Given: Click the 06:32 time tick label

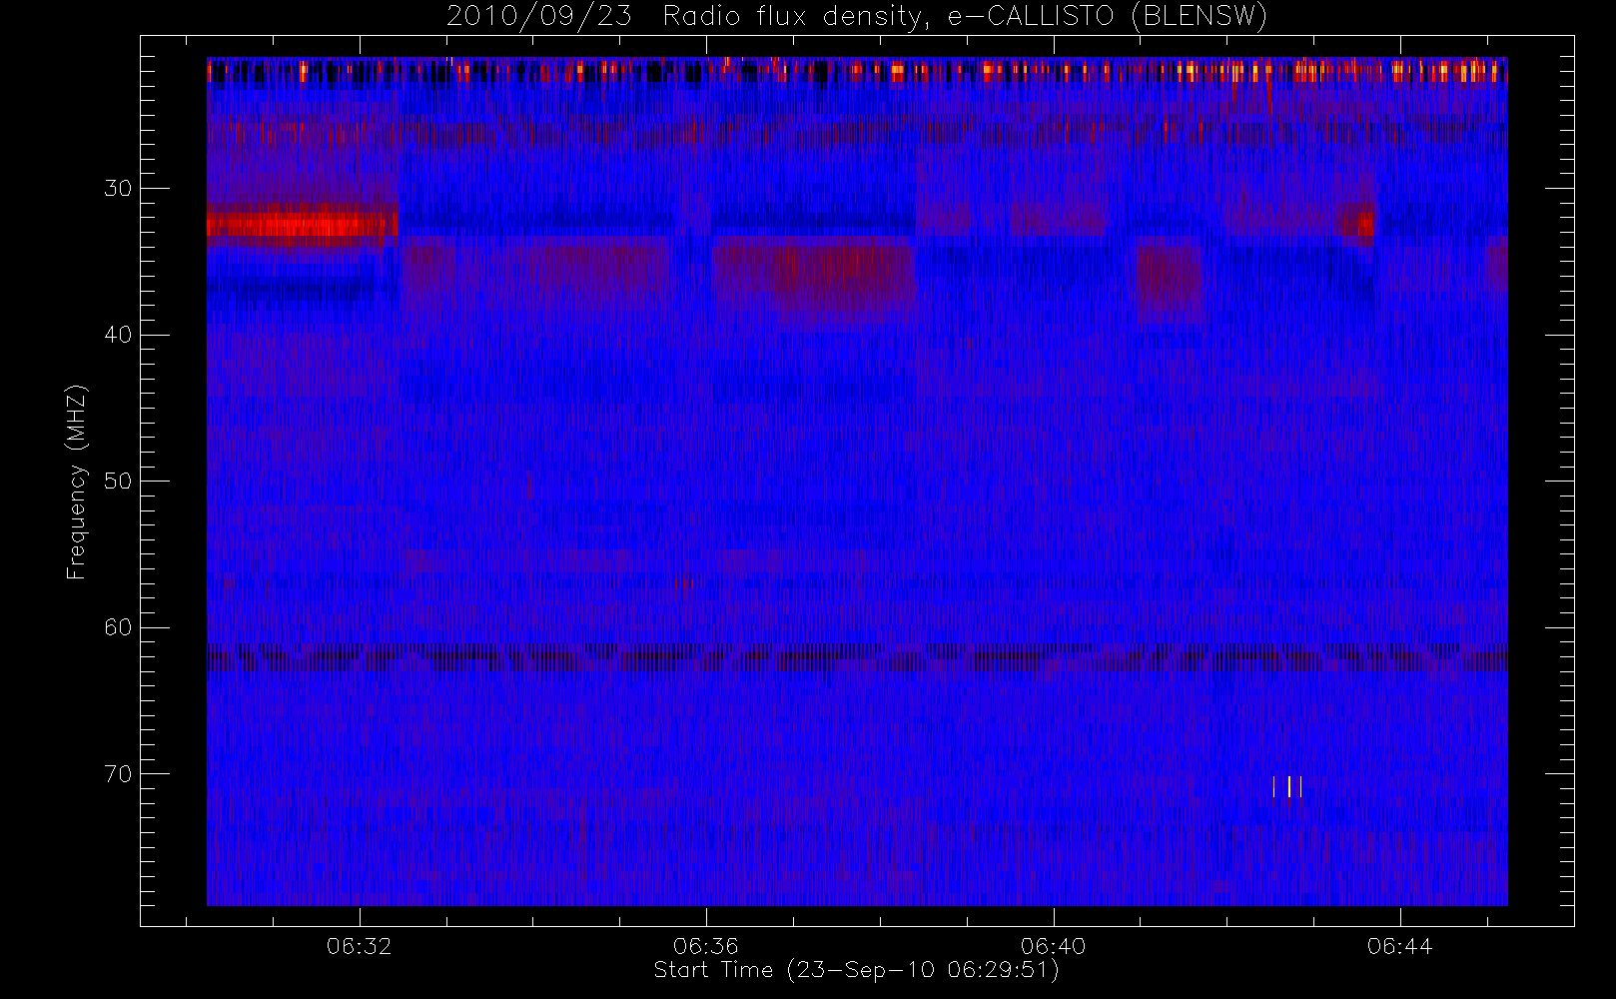Looking at the screenshot, I should [359, 946].
